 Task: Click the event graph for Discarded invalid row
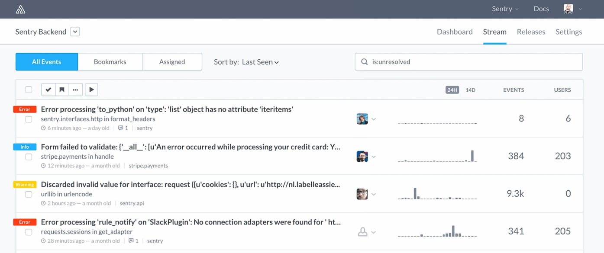coord(437,193)
